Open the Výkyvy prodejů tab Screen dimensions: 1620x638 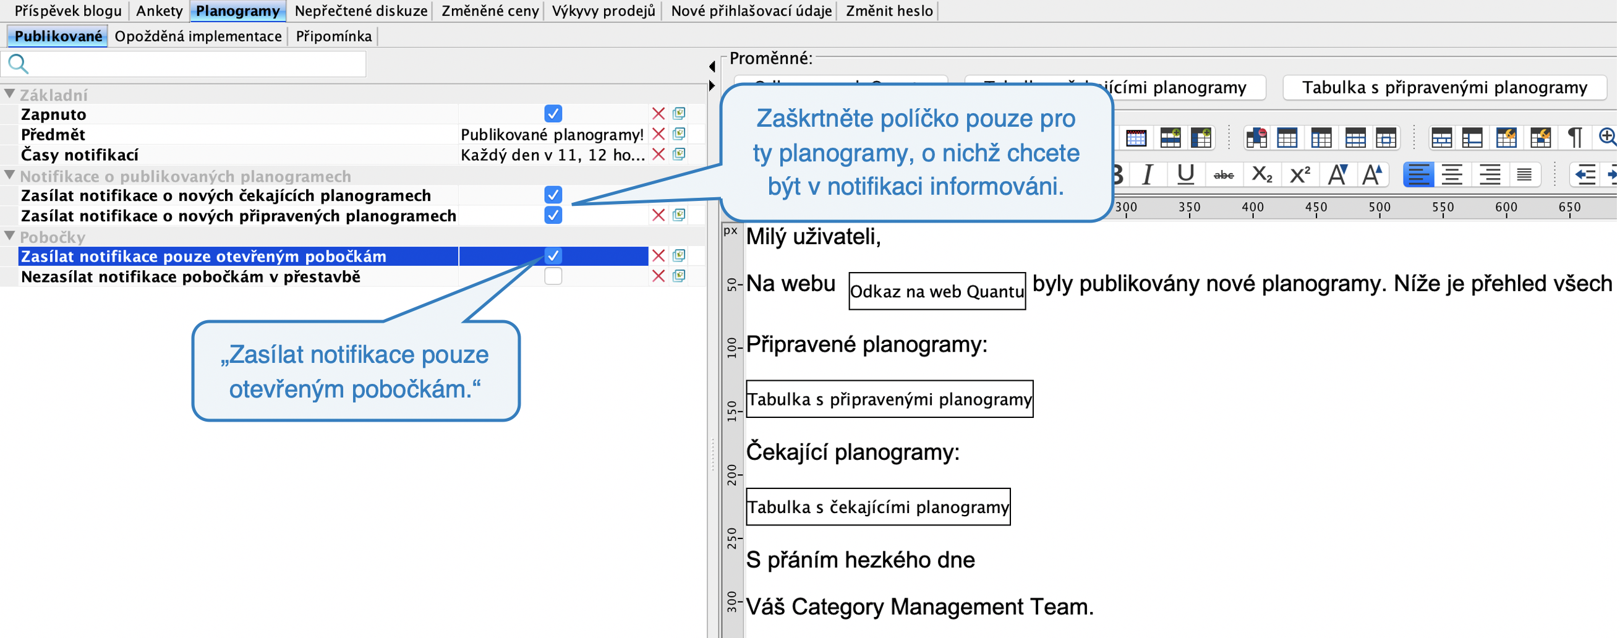click(x=604, y=11)
